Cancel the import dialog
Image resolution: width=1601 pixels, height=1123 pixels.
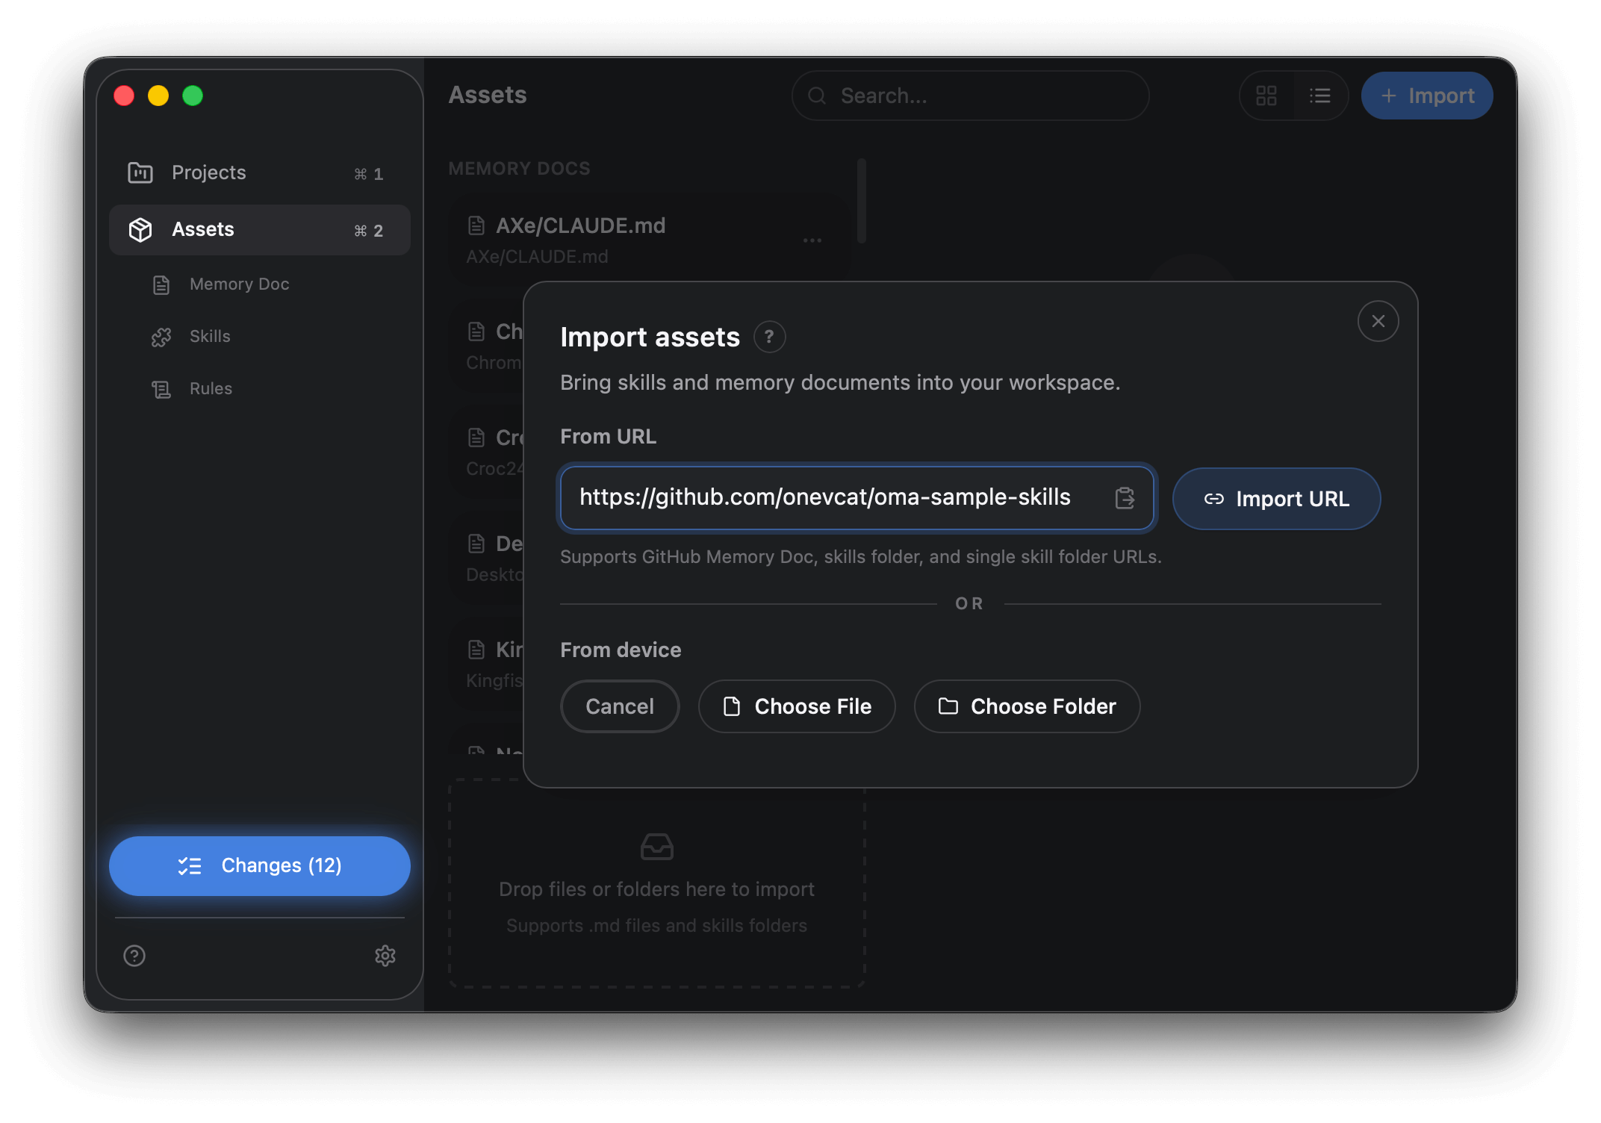tap(620, 706)
